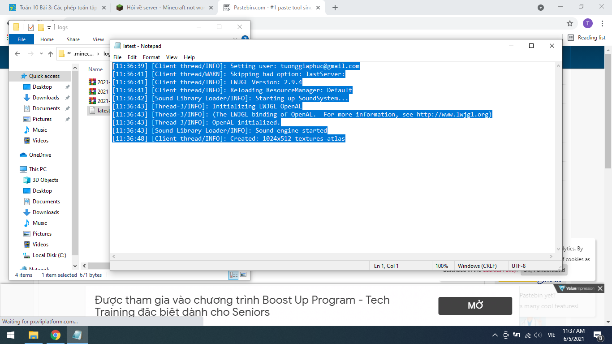Open the Wi-Fi network tray icon

click(x=527, y=335)
